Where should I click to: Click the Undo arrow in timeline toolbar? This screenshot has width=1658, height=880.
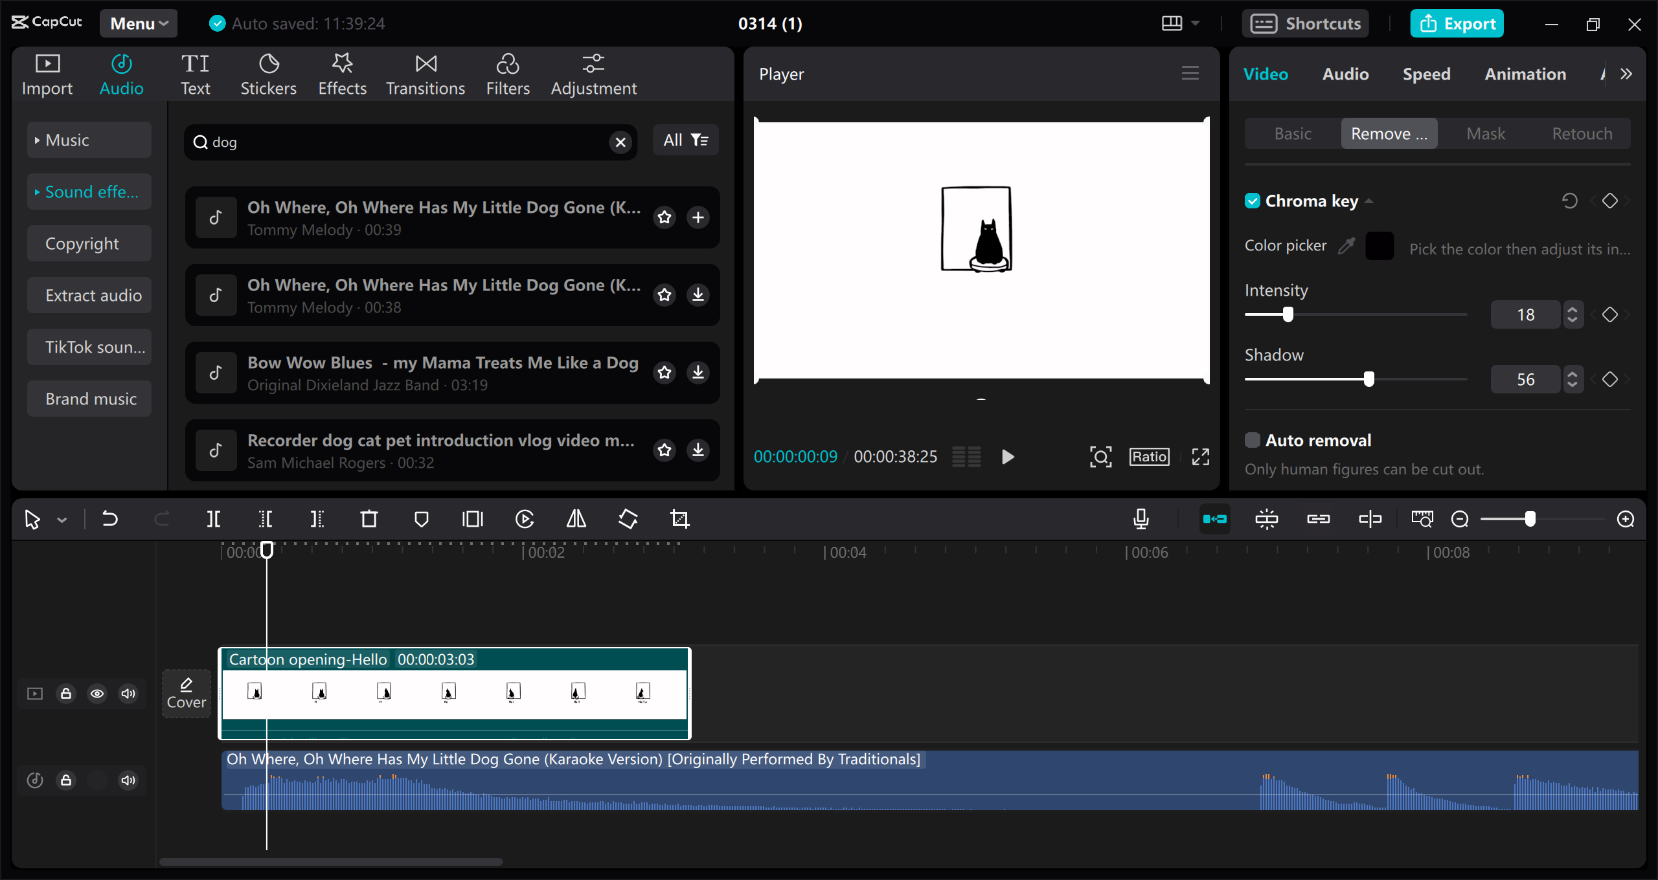pos(110,519)
